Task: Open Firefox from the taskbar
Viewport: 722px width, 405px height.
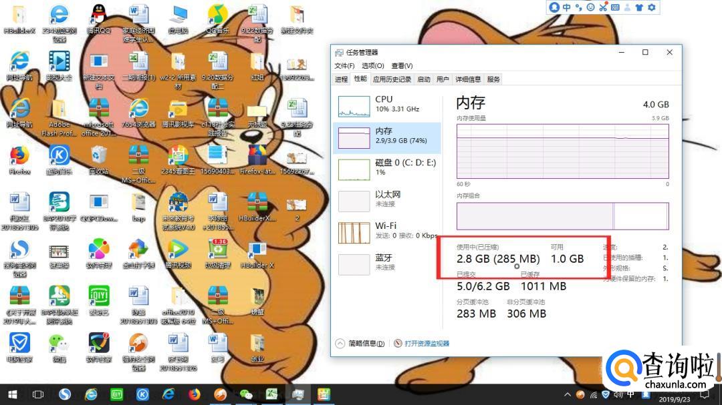Action: tap(195, 394)
